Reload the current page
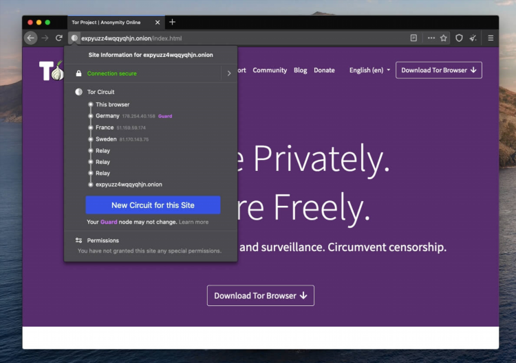The height and width of the screenshot is (363, 516). pyautogui.click(x=59, y=38)
